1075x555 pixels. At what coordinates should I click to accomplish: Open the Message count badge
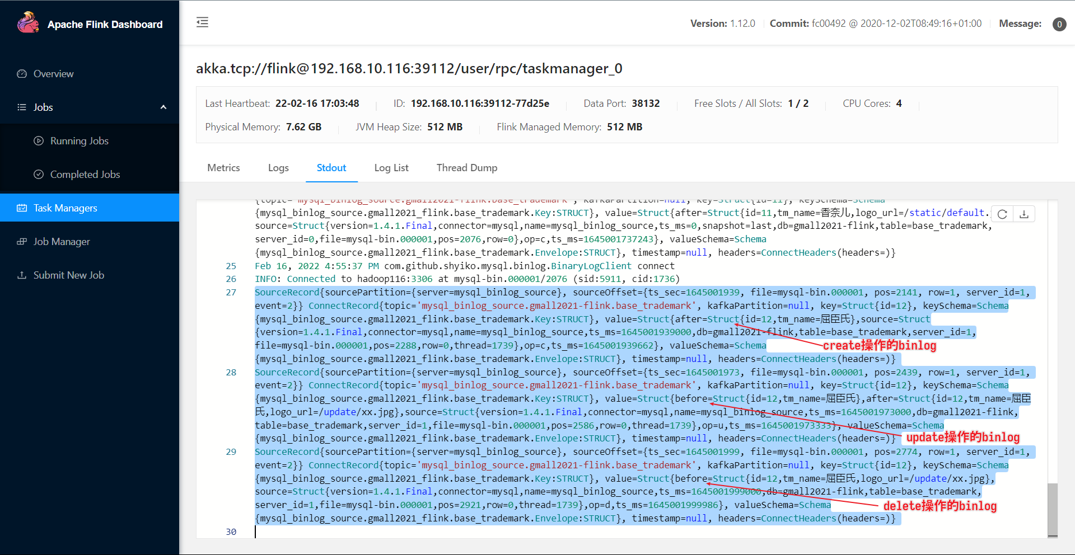pyautogui.click(x=1059, y=24)
